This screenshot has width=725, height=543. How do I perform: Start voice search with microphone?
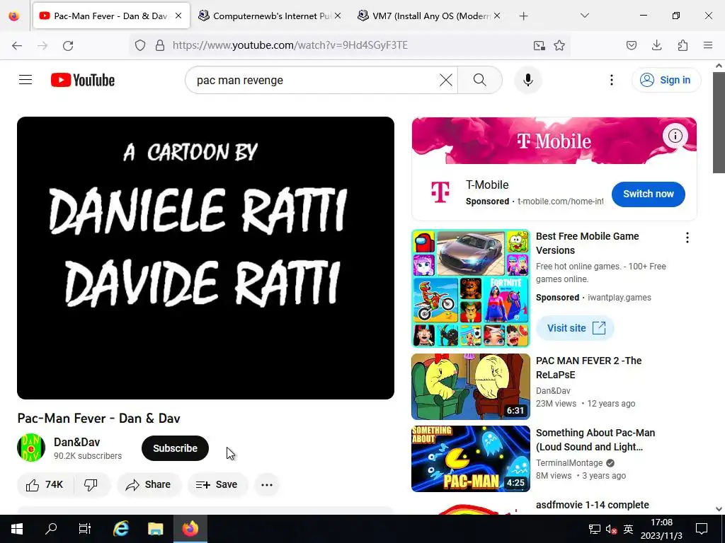click(x=528, y=80)
